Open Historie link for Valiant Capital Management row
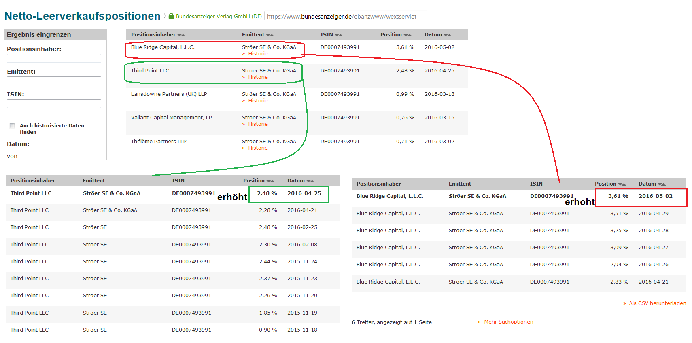 coord(258,124)
